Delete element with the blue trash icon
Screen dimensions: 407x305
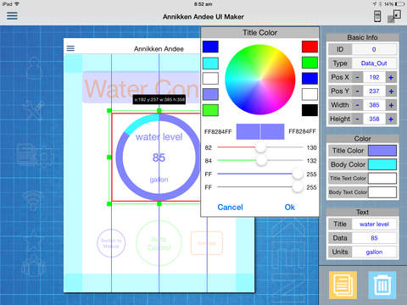[x=382, y=285]
